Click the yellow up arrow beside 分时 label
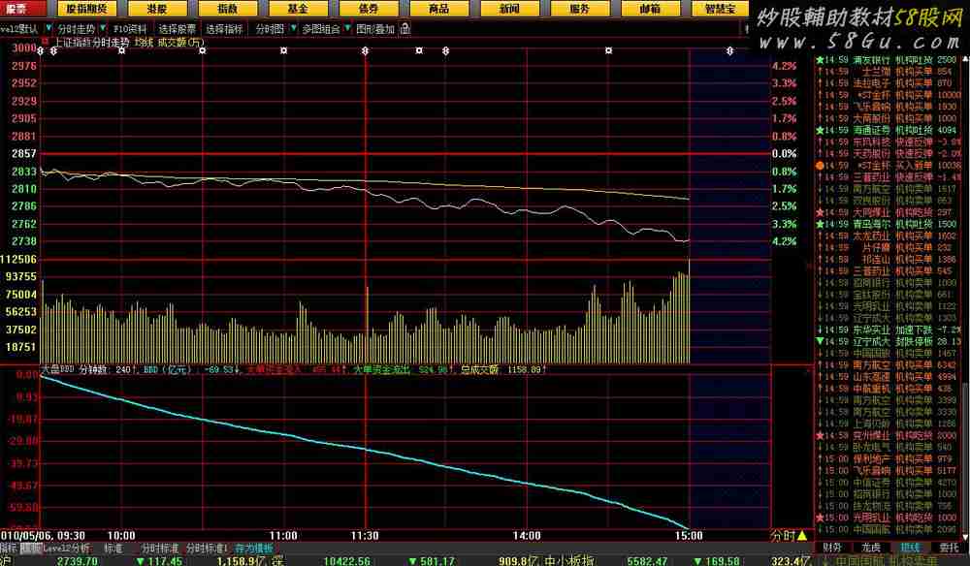The width and height of the screenshot is (970, 566). coord(802,535)
